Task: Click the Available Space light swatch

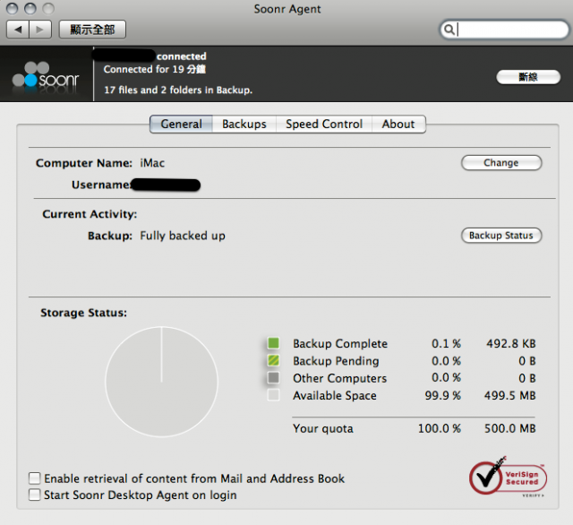Action: click(x=273, y=395)
